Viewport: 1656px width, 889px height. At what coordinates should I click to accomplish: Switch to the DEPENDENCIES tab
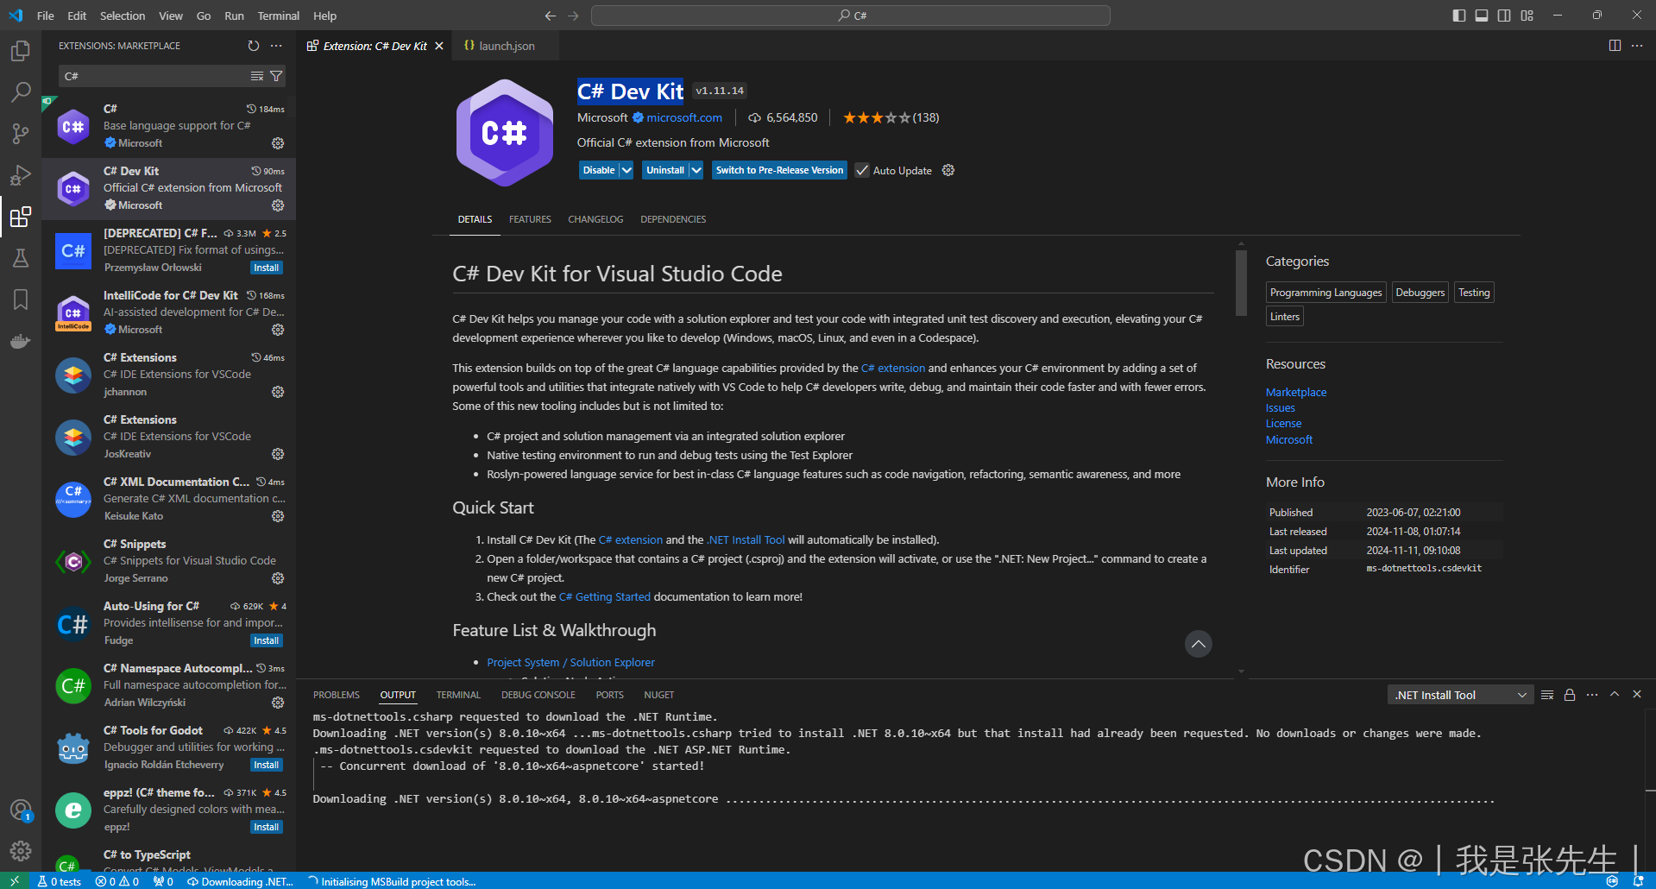[673, 219]
